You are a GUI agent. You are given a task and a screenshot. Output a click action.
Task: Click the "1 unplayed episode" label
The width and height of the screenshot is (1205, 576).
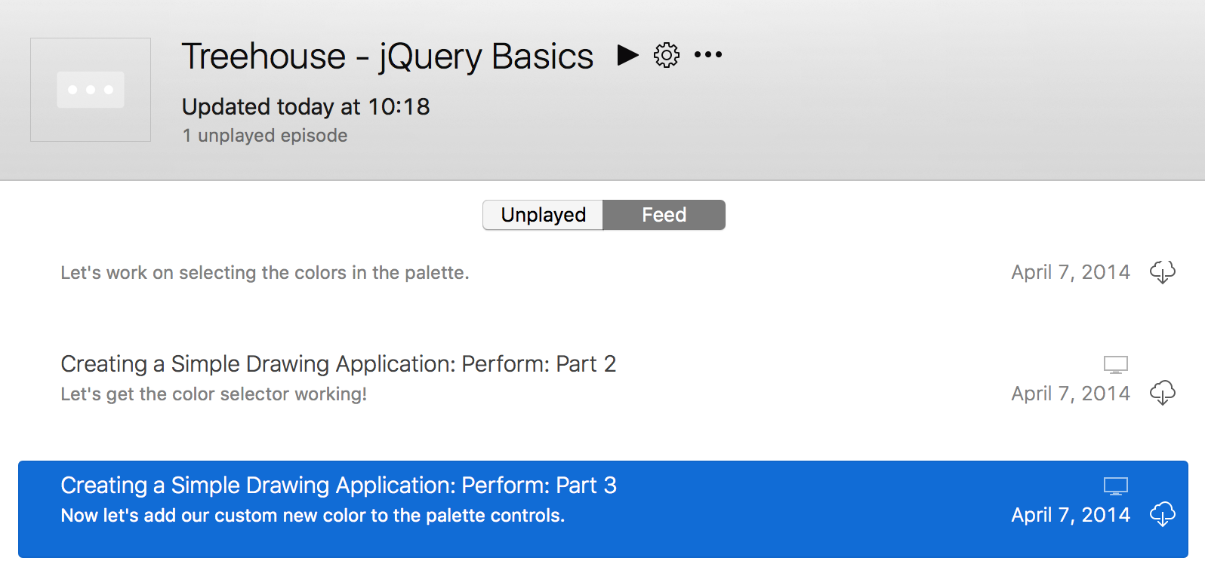coord(265,136)
